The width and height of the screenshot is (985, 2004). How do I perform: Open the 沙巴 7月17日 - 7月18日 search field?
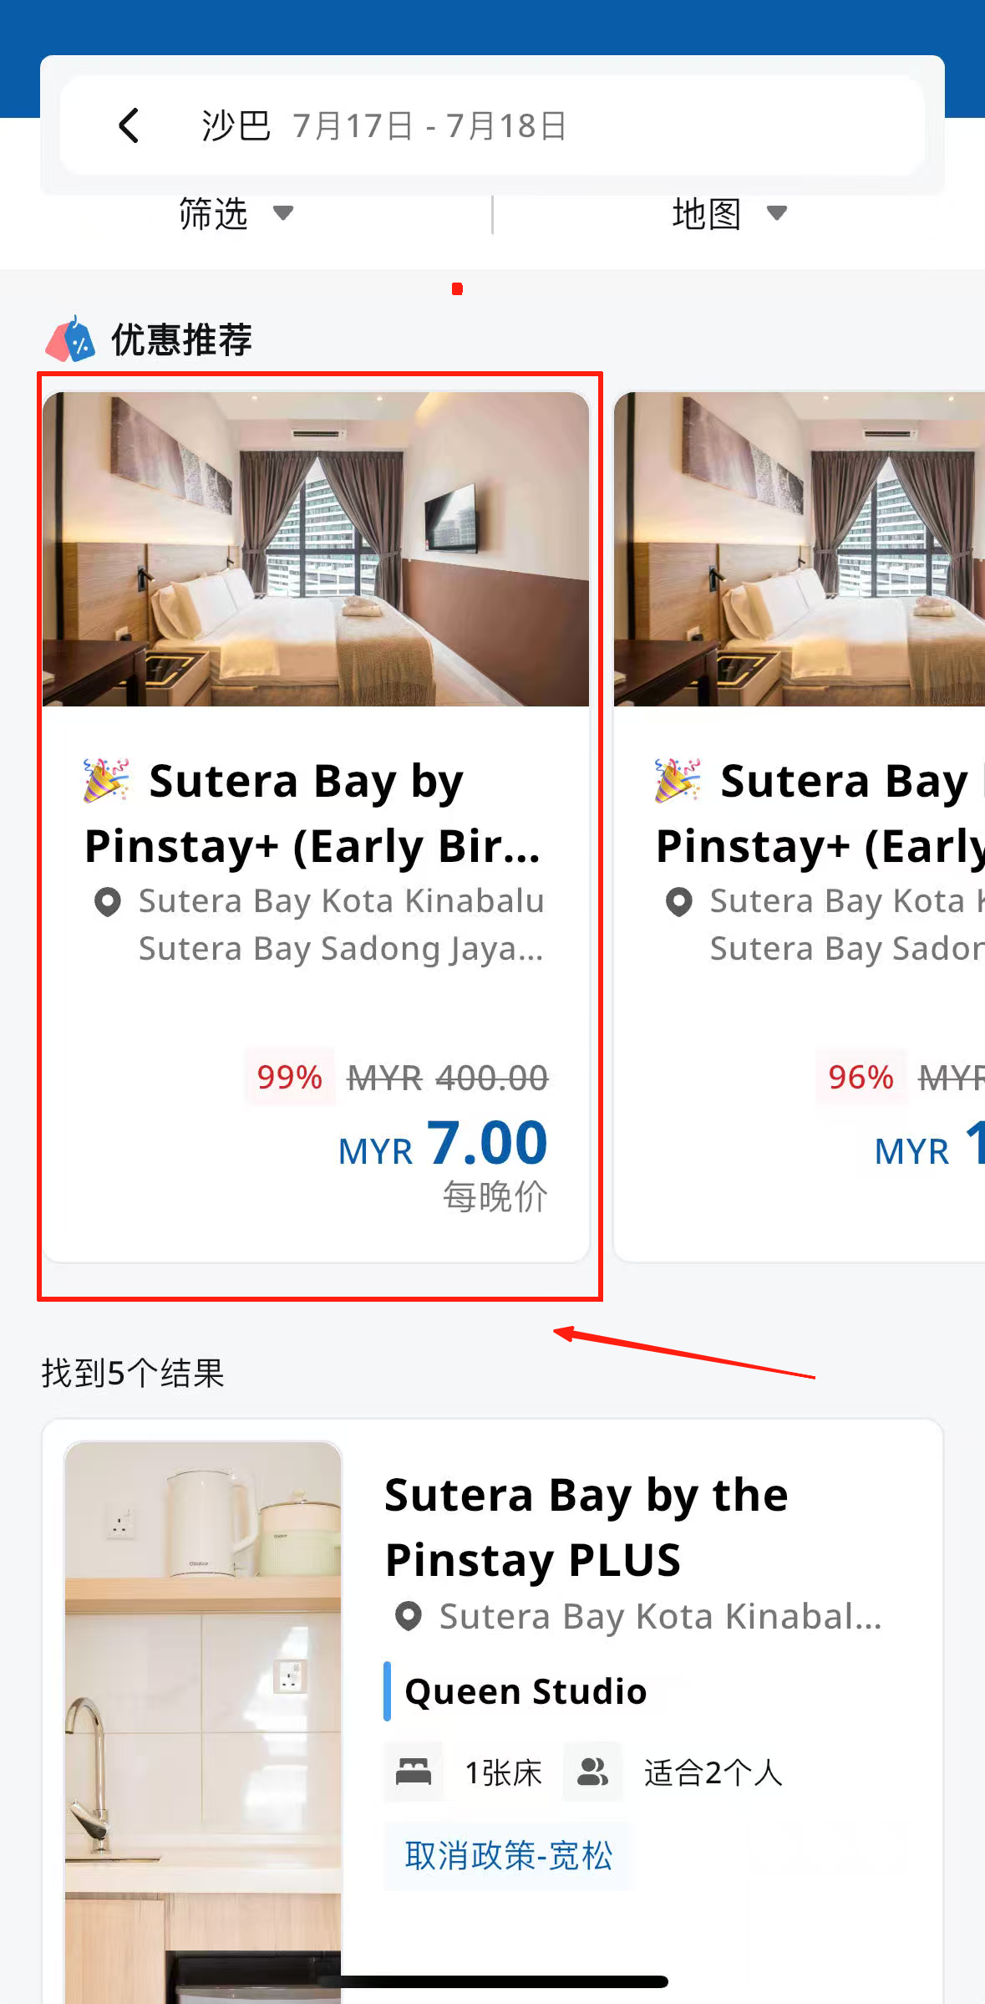pyautogui.click(x=384, y=126)
